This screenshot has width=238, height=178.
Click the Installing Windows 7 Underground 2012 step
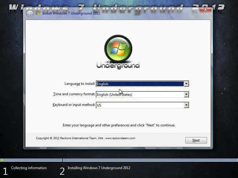click(x=99, y=168)
